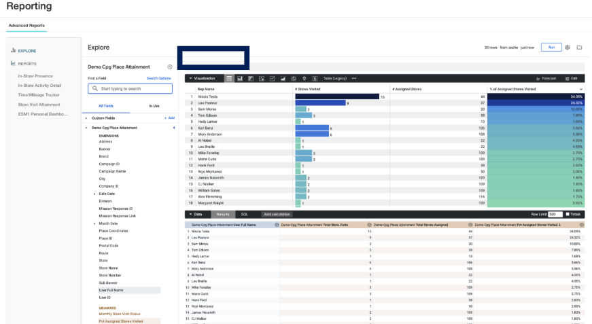Click the Explore bar chart sidebar icon
The image size is (592, 324).
(13, 50)
